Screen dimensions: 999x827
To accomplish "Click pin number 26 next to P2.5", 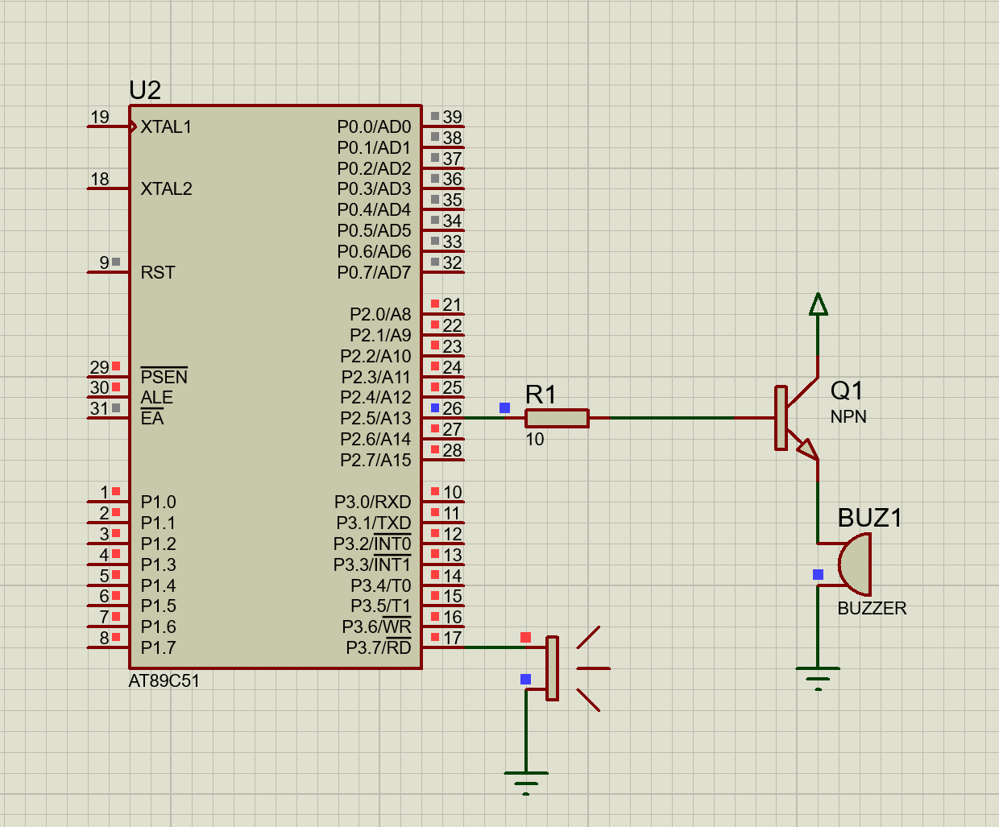I will pyautogui.click(x=452, y=409).
